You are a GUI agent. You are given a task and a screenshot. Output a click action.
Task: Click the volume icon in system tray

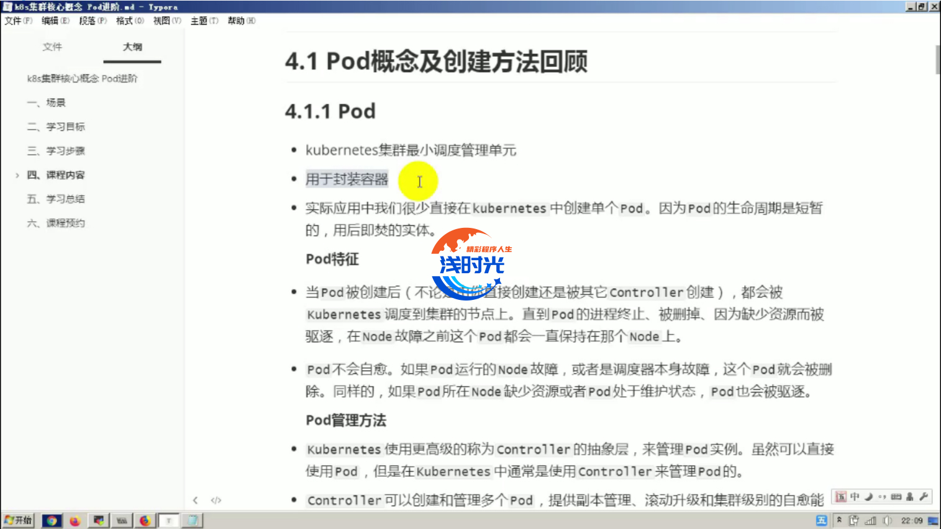[x=887, y=520]
